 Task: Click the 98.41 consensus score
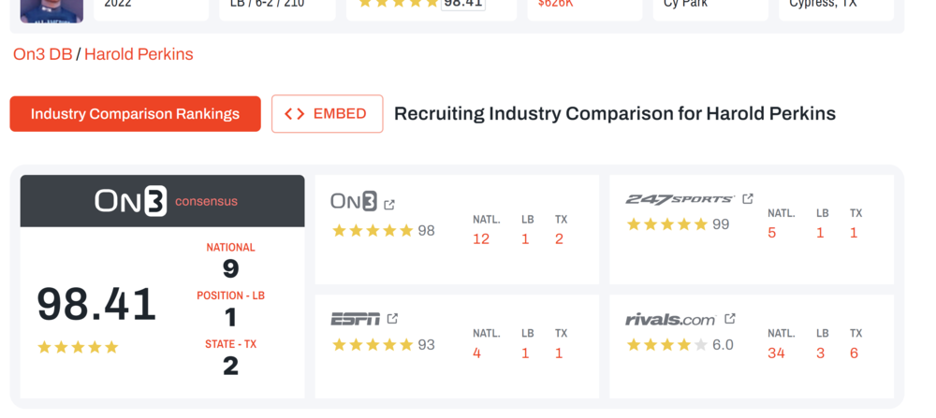point(96,305)
